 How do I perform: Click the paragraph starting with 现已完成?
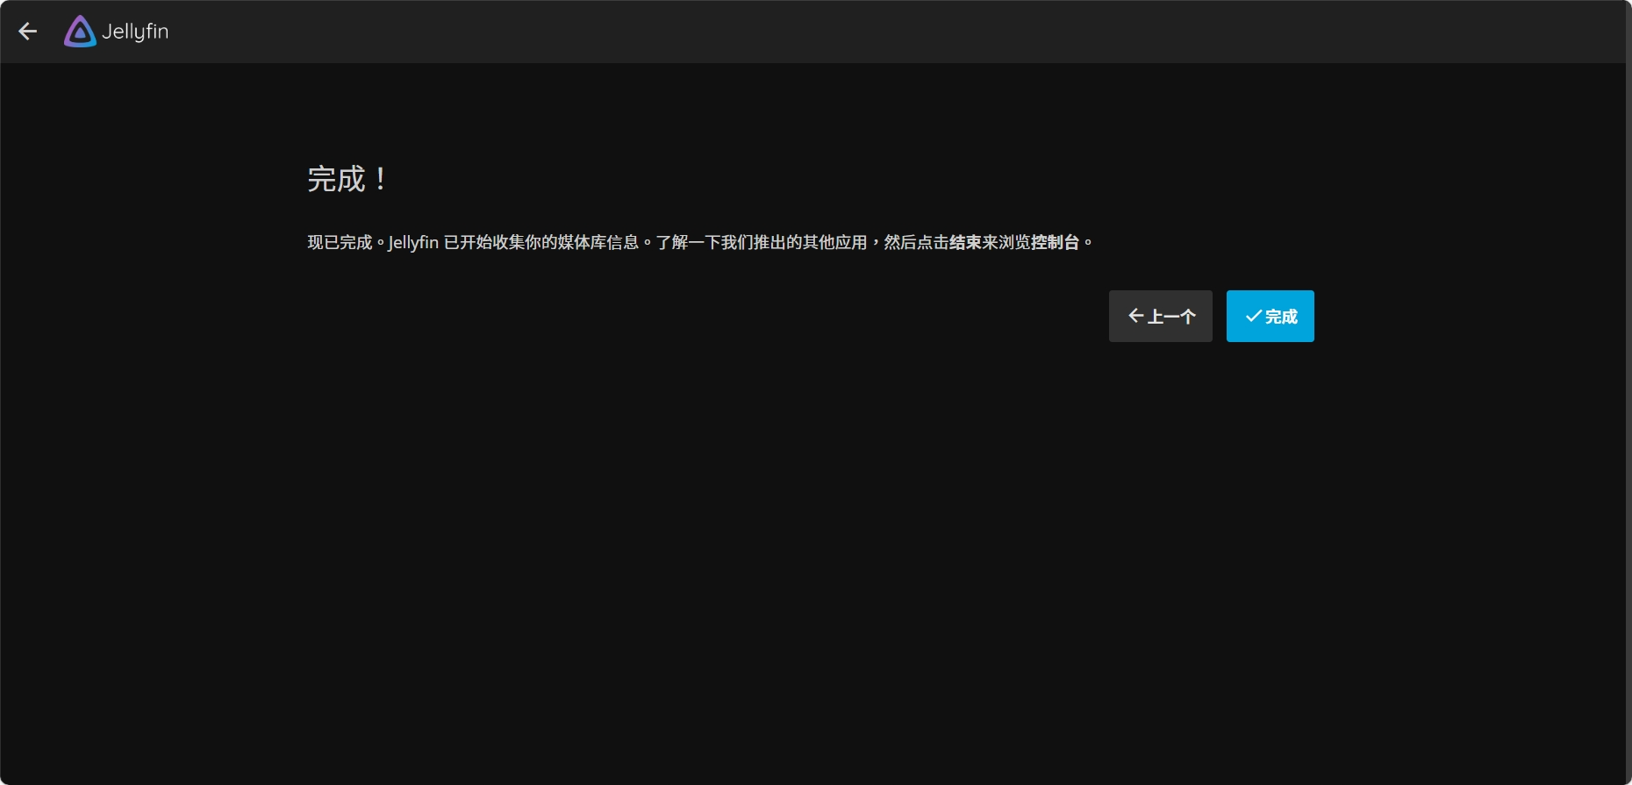tap(700, 242)
